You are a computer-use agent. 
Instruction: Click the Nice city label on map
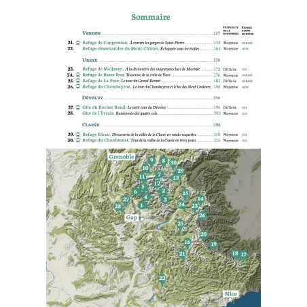tap(231, 294)
